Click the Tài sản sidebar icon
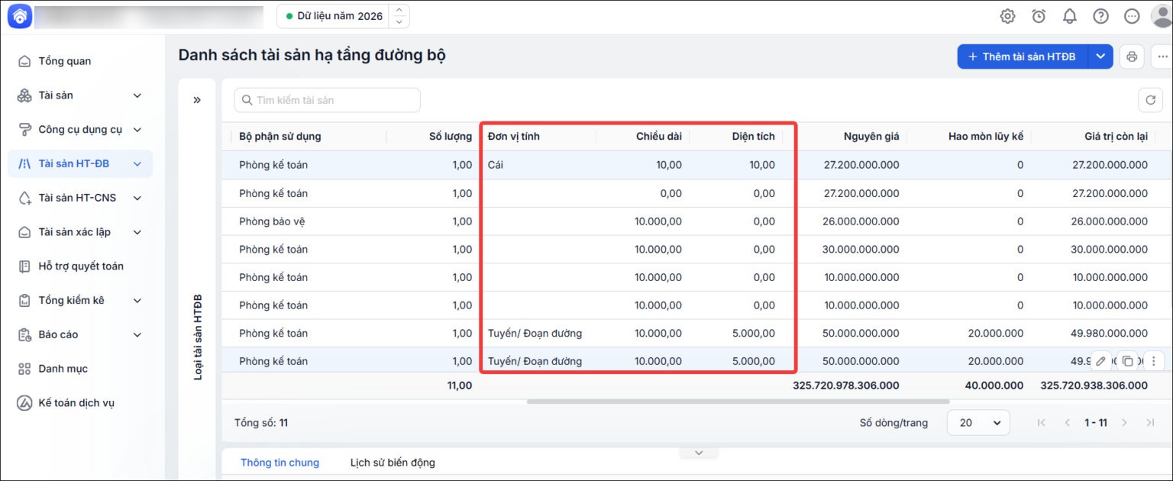 (24, 95)
